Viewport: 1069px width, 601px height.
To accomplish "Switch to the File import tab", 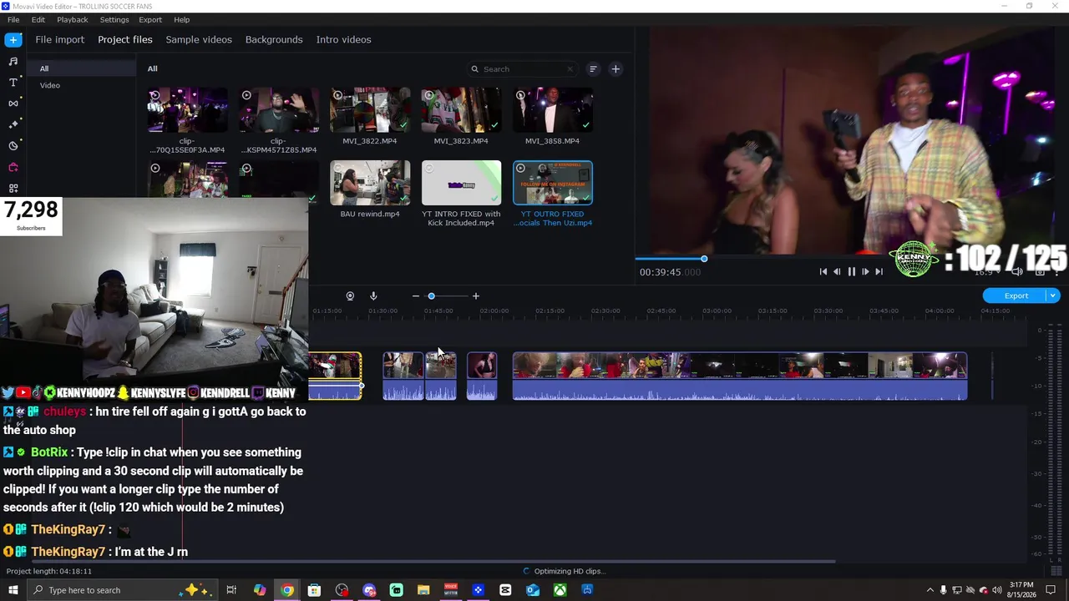I will pos(59,39).
